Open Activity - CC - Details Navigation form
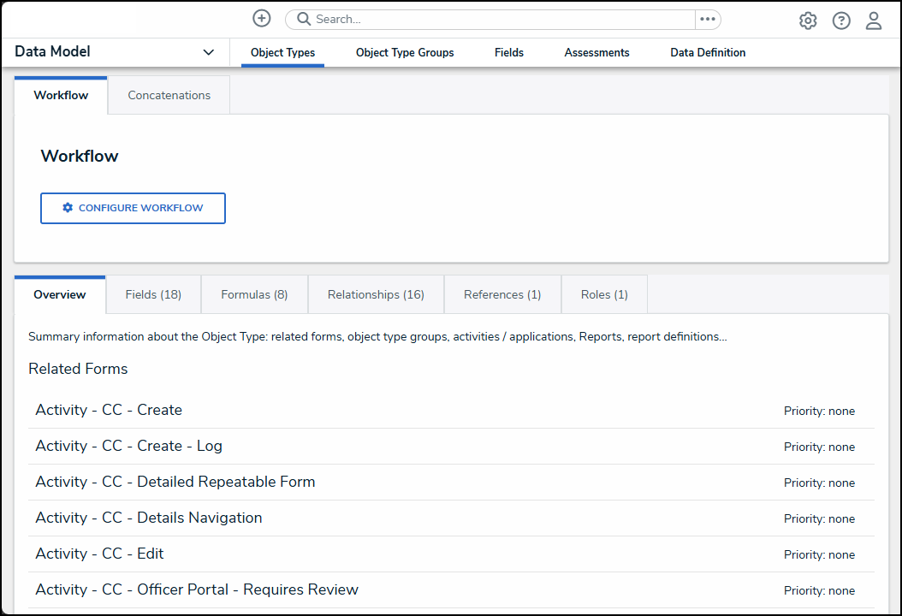Viewport: 902px width, 616px height. pos(148,518)
